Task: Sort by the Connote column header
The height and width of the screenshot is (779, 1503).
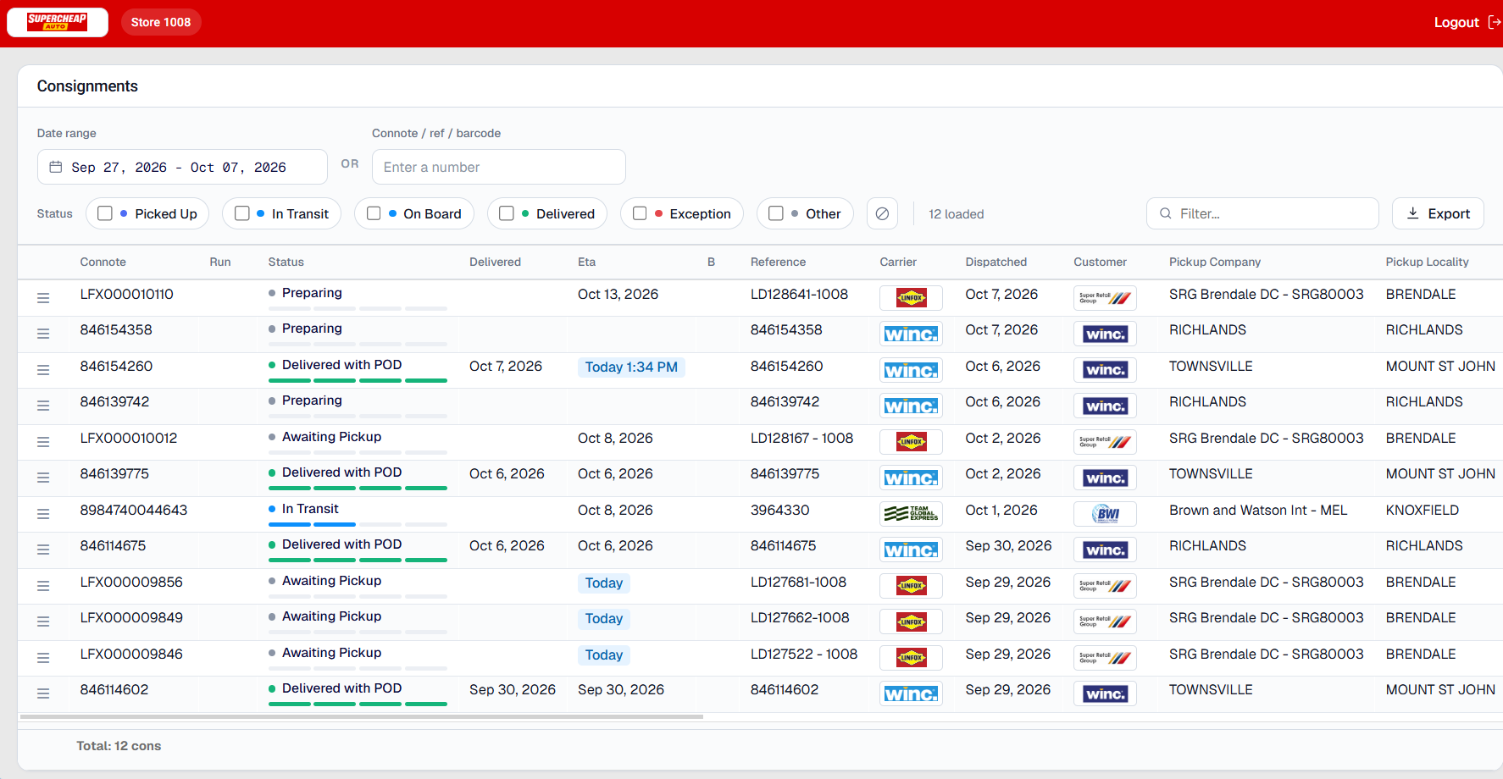Action: tap(103, 262)
